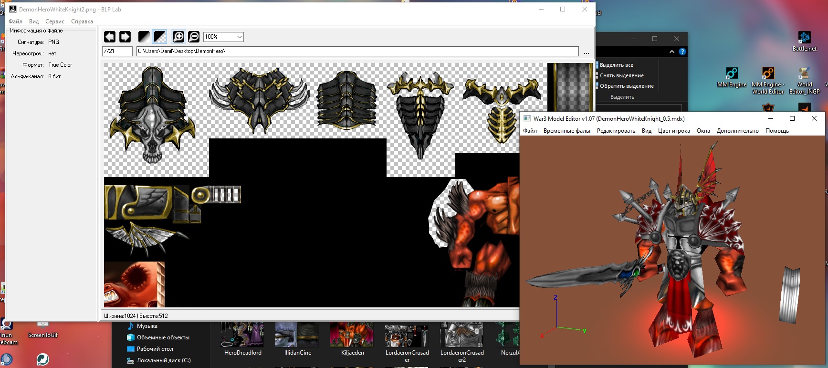Select the LordaeronCrusader2 file thumbnail
The image size is (828, 368).
(x=462, y=343)
